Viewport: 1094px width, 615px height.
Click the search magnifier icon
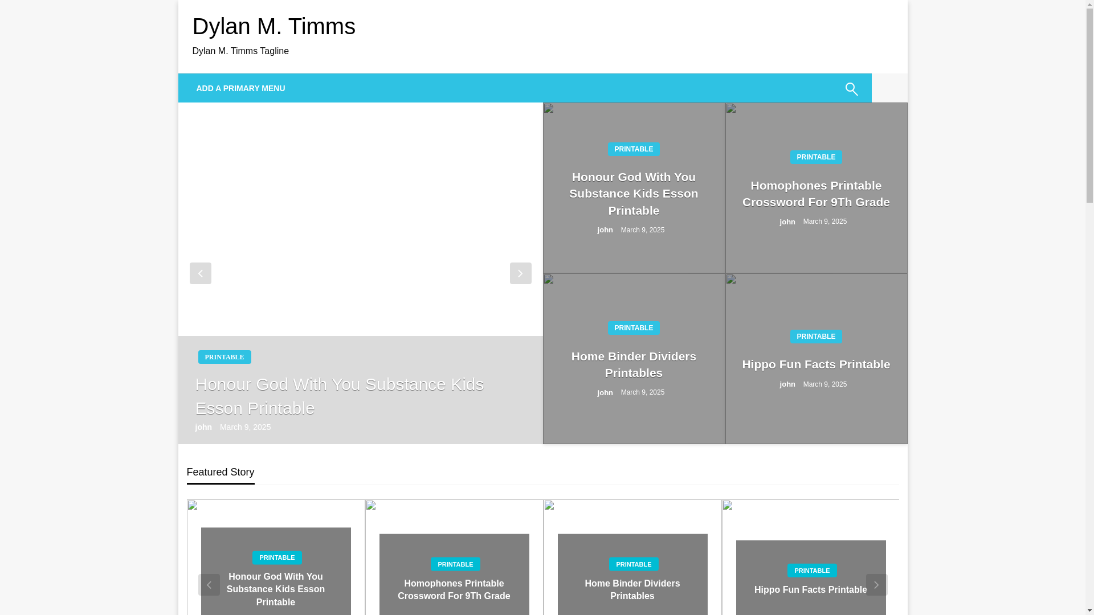click(851, 89)
